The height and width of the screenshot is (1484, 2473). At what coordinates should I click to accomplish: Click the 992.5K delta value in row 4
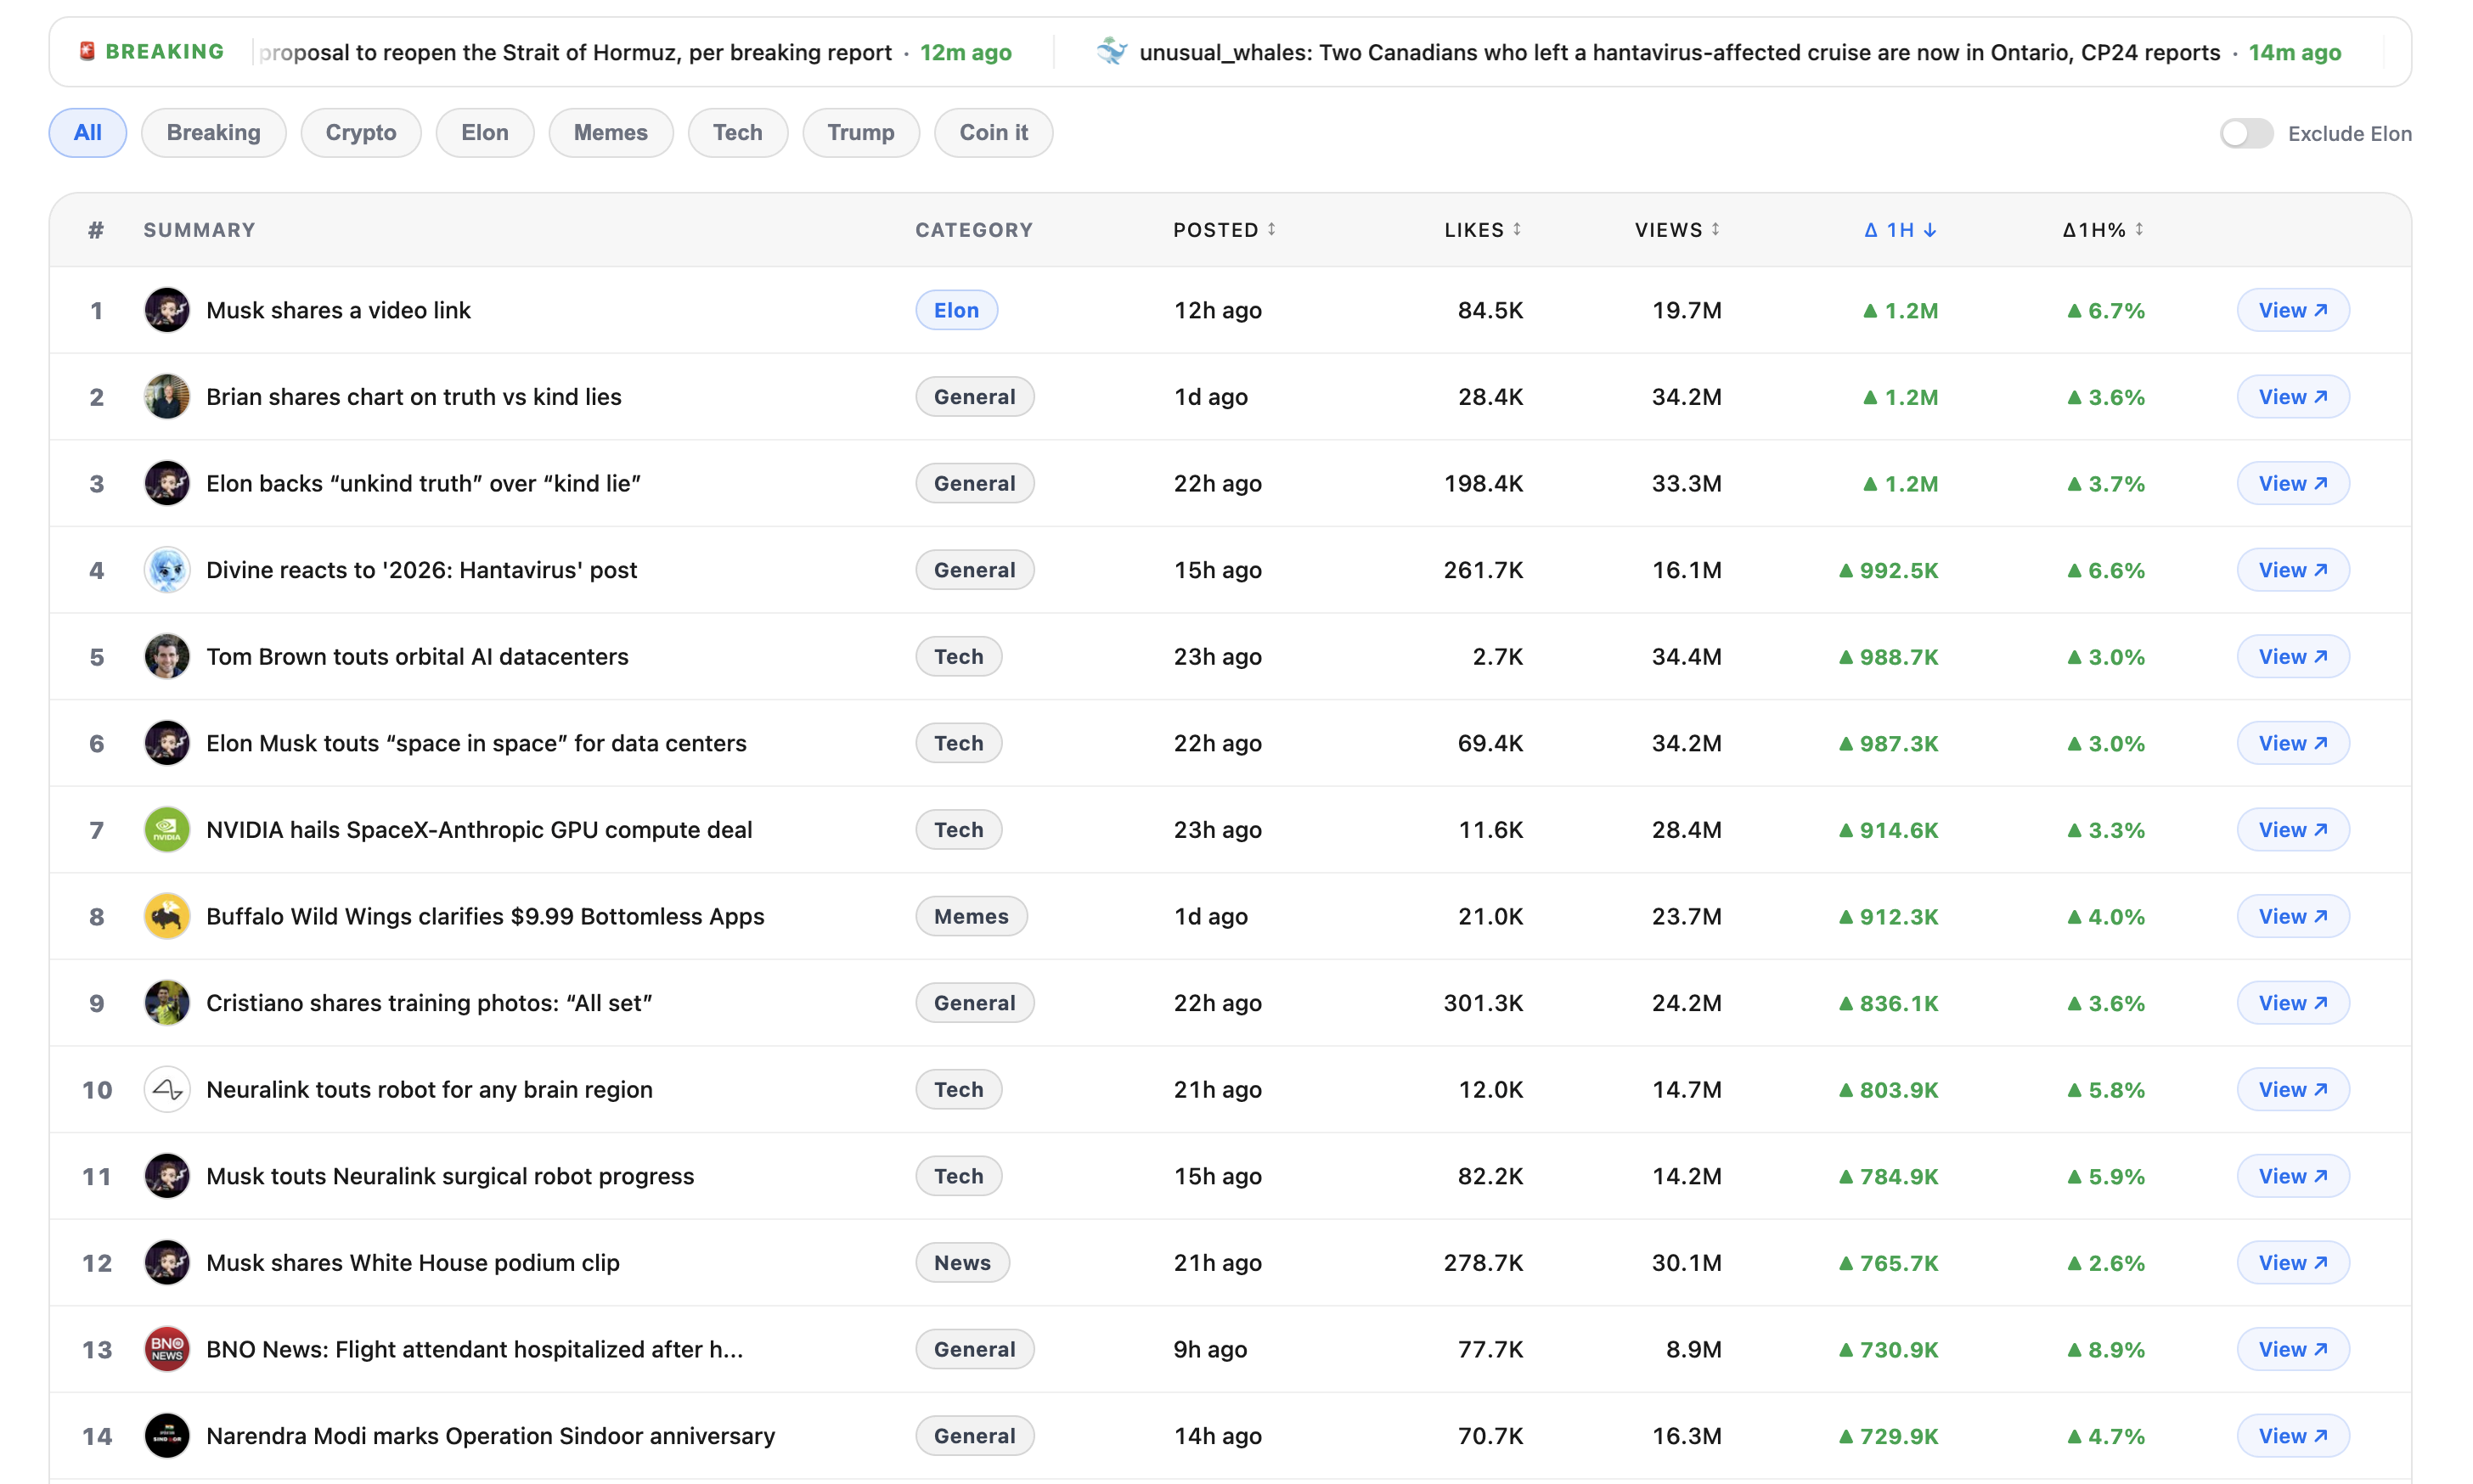click(x=1888, y=570)
